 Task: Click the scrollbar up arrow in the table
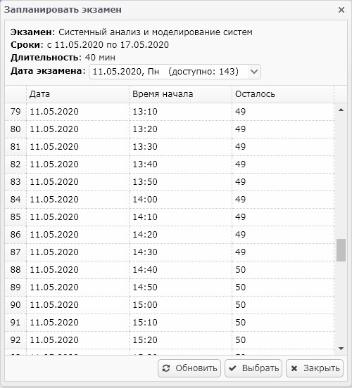tap(341, 110)
